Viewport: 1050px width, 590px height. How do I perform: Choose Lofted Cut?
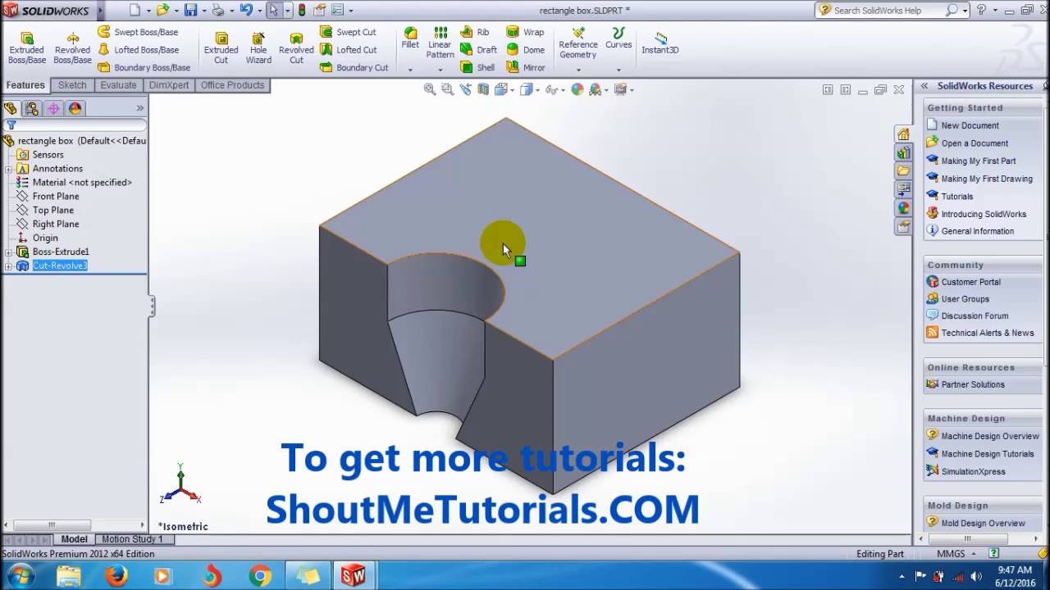click(x=349, y=50)
